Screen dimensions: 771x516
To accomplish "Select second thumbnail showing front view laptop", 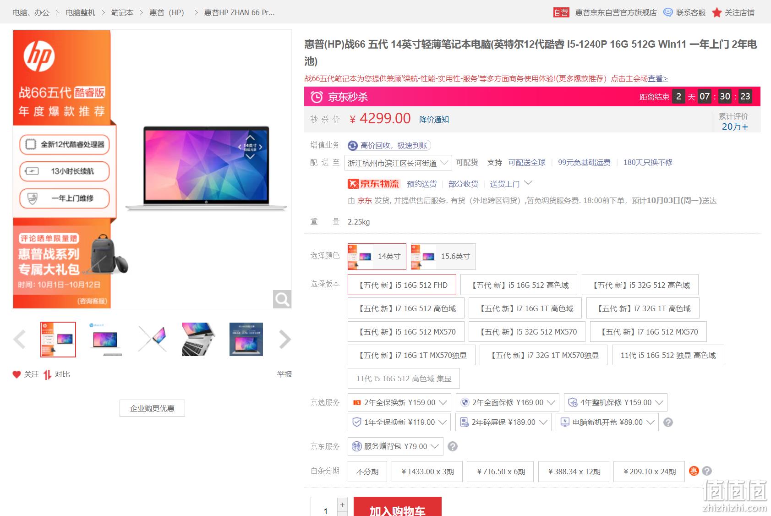I will tap(105, 340).
